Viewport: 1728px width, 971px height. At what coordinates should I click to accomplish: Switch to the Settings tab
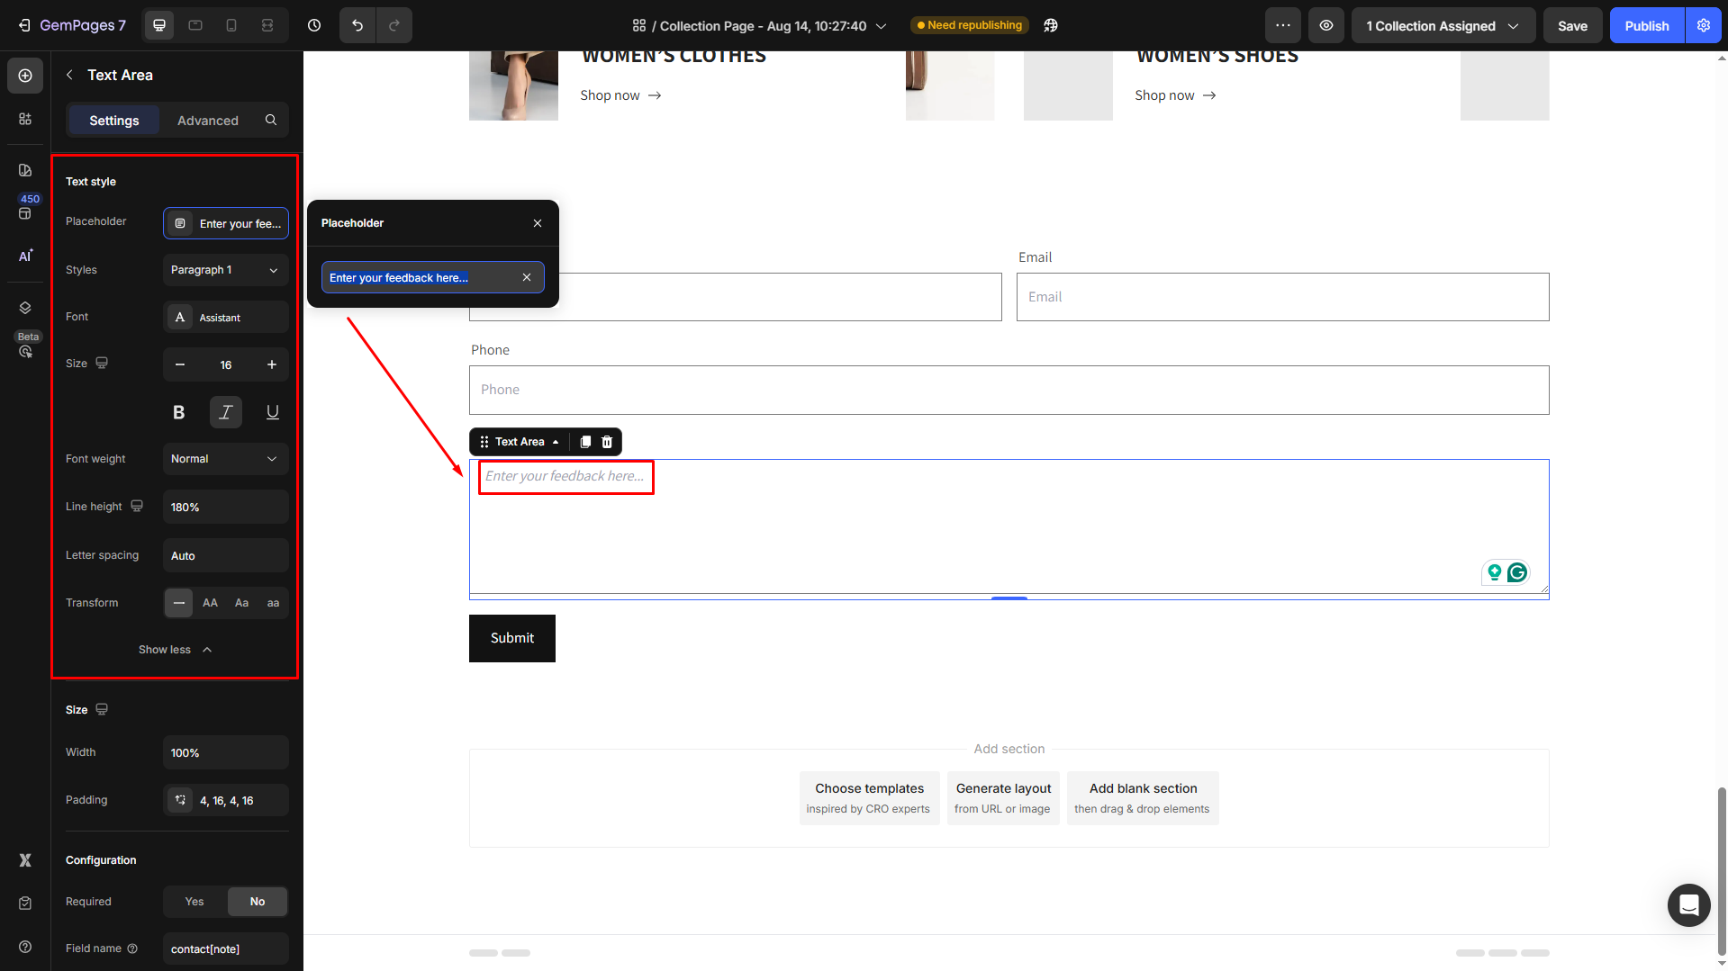pyautogui.click(x=114, y=120)
